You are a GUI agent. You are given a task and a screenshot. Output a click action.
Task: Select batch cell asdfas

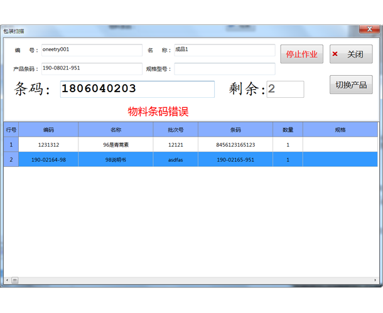176,159
